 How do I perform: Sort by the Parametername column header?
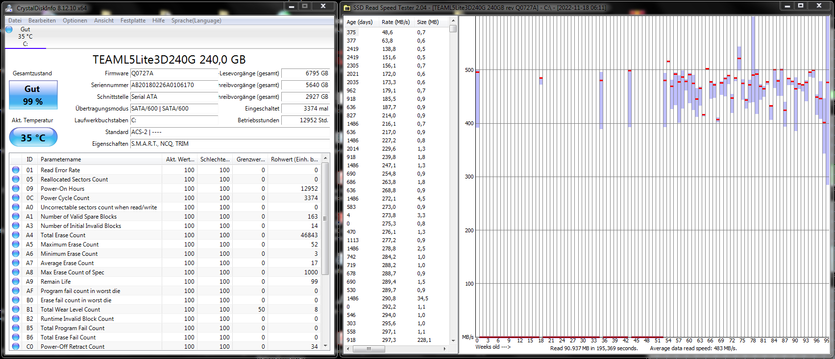pos(100,159)
